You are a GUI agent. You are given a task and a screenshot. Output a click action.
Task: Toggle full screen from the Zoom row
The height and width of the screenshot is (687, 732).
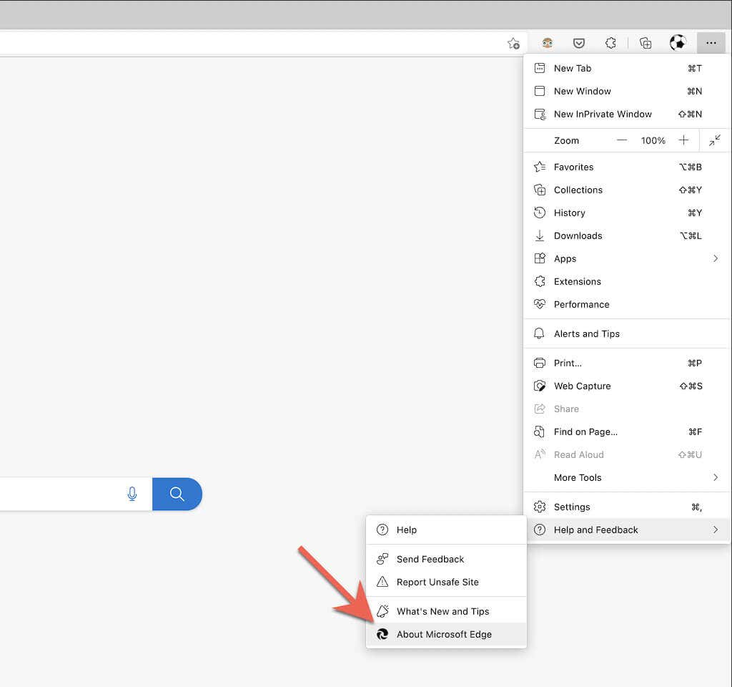pos(715,140)
